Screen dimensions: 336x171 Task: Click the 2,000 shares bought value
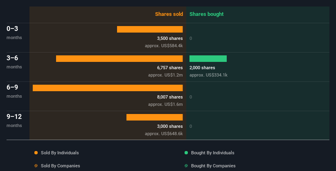coord(202,68)
